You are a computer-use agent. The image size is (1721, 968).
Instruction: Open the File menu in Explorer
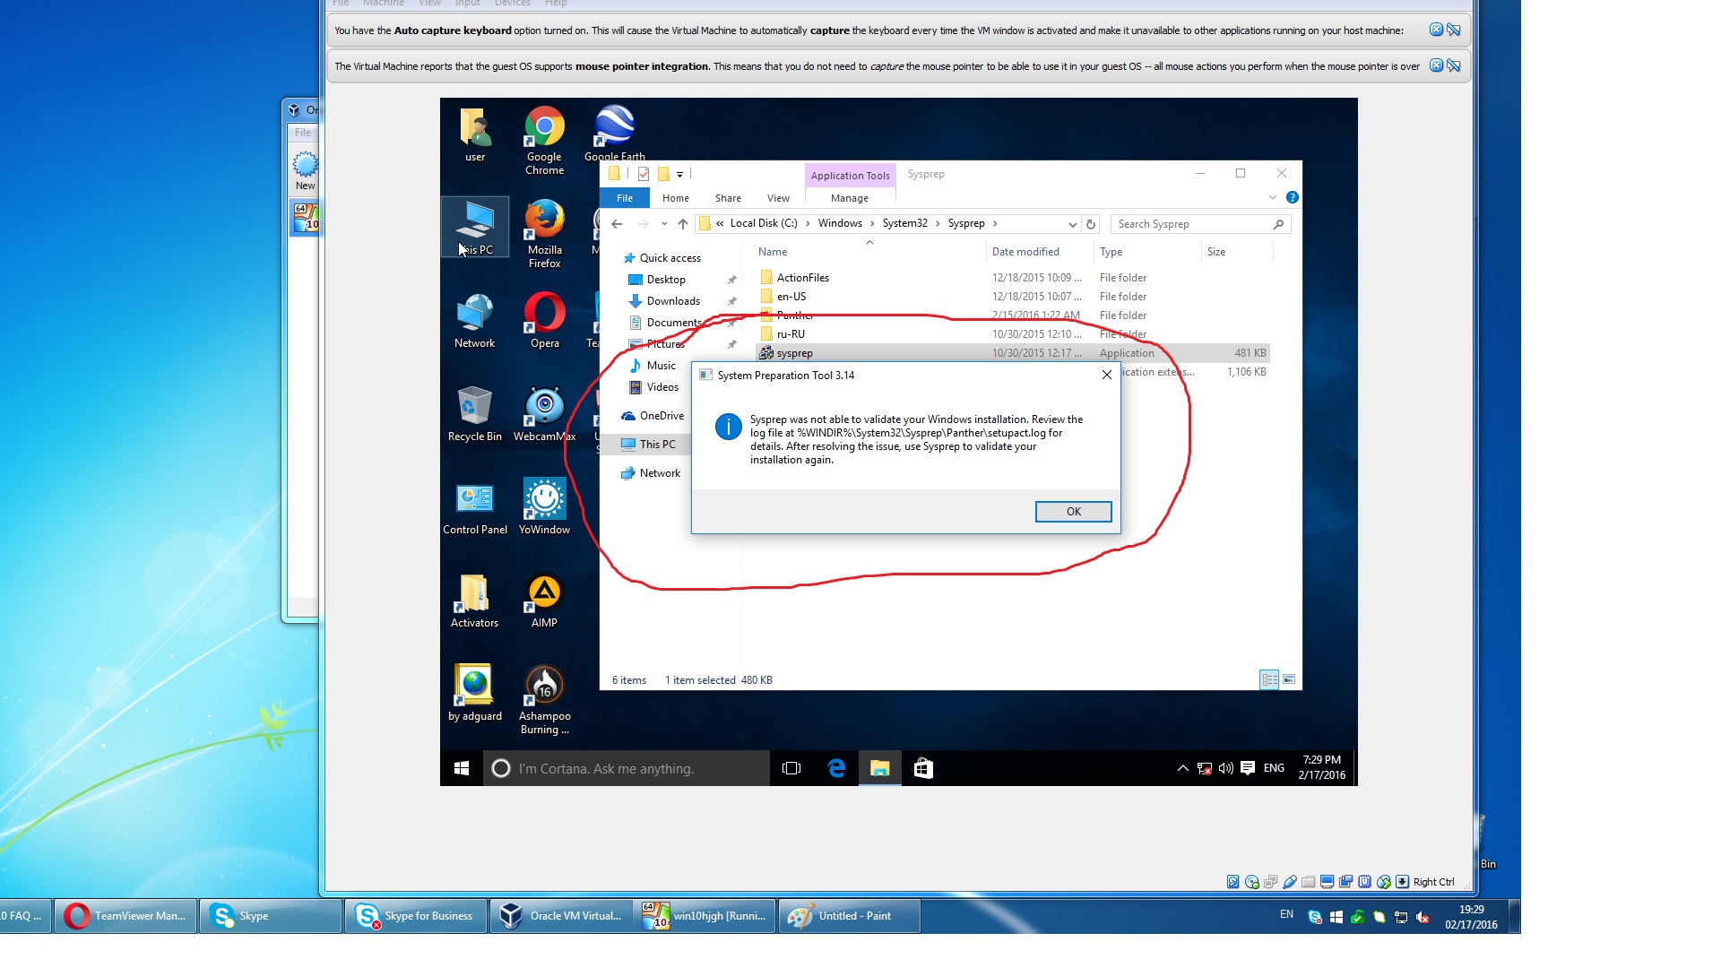tap(625, 198)
